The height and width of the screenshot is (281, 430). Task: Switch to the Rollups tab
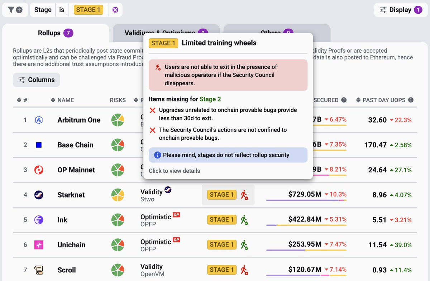point(56,33)
